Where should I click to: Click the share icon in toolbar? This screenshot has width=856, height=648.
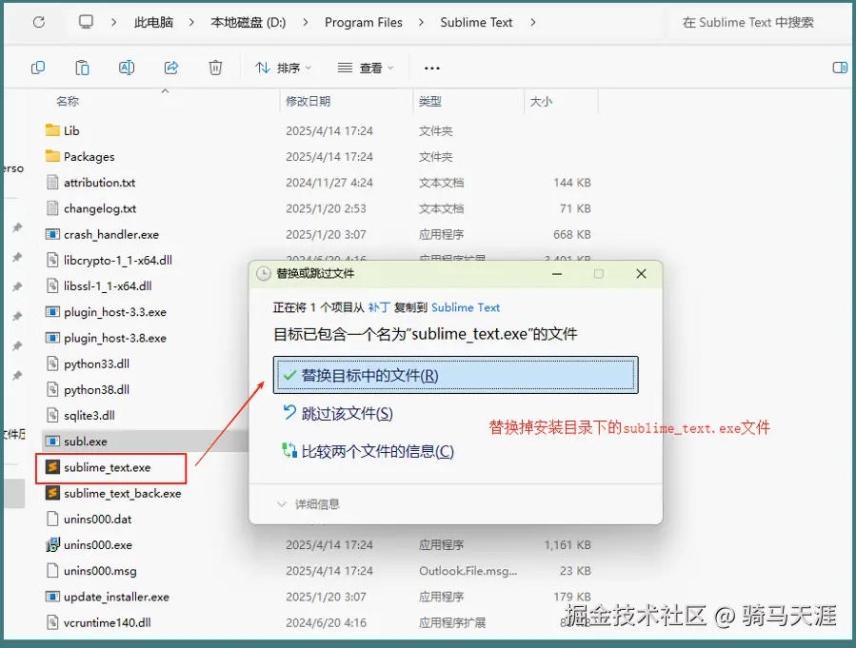171,68
